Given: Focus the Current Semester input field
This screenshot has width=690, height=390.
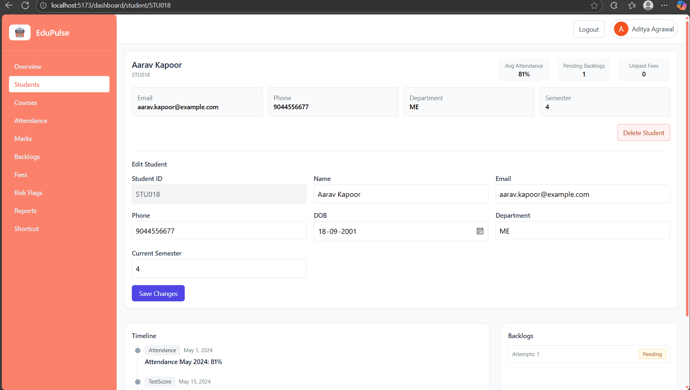Looking at the screenshot, I should tap(219, 269).
